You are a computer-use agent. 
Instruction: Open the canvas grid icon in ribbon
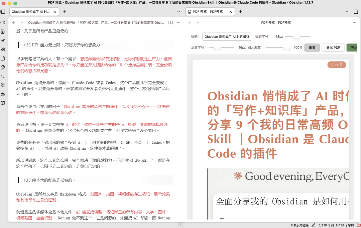(3, 49)
